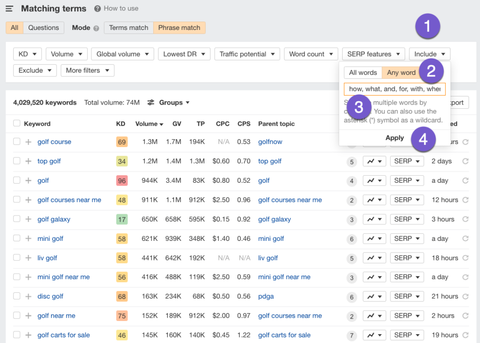Open SERP dropdown for mini golf near me
480x343 pixels.
pos(407,277)
